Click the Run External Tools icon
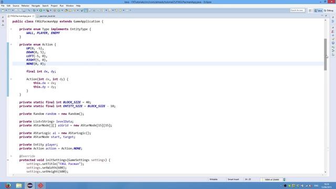 [x=47, y=10]
